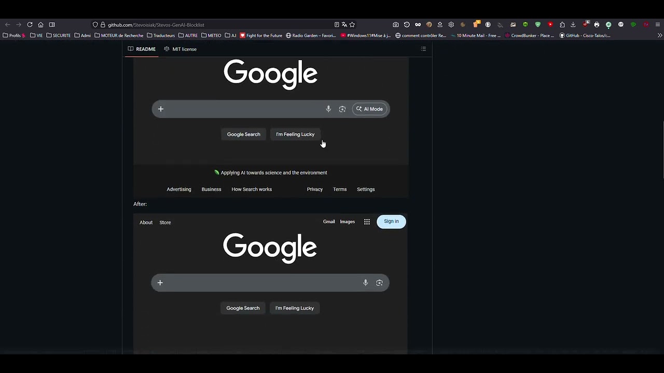The image size is (664, 373).
Task: Reload the page with the refresh icon
Action: tap(30, 24)
